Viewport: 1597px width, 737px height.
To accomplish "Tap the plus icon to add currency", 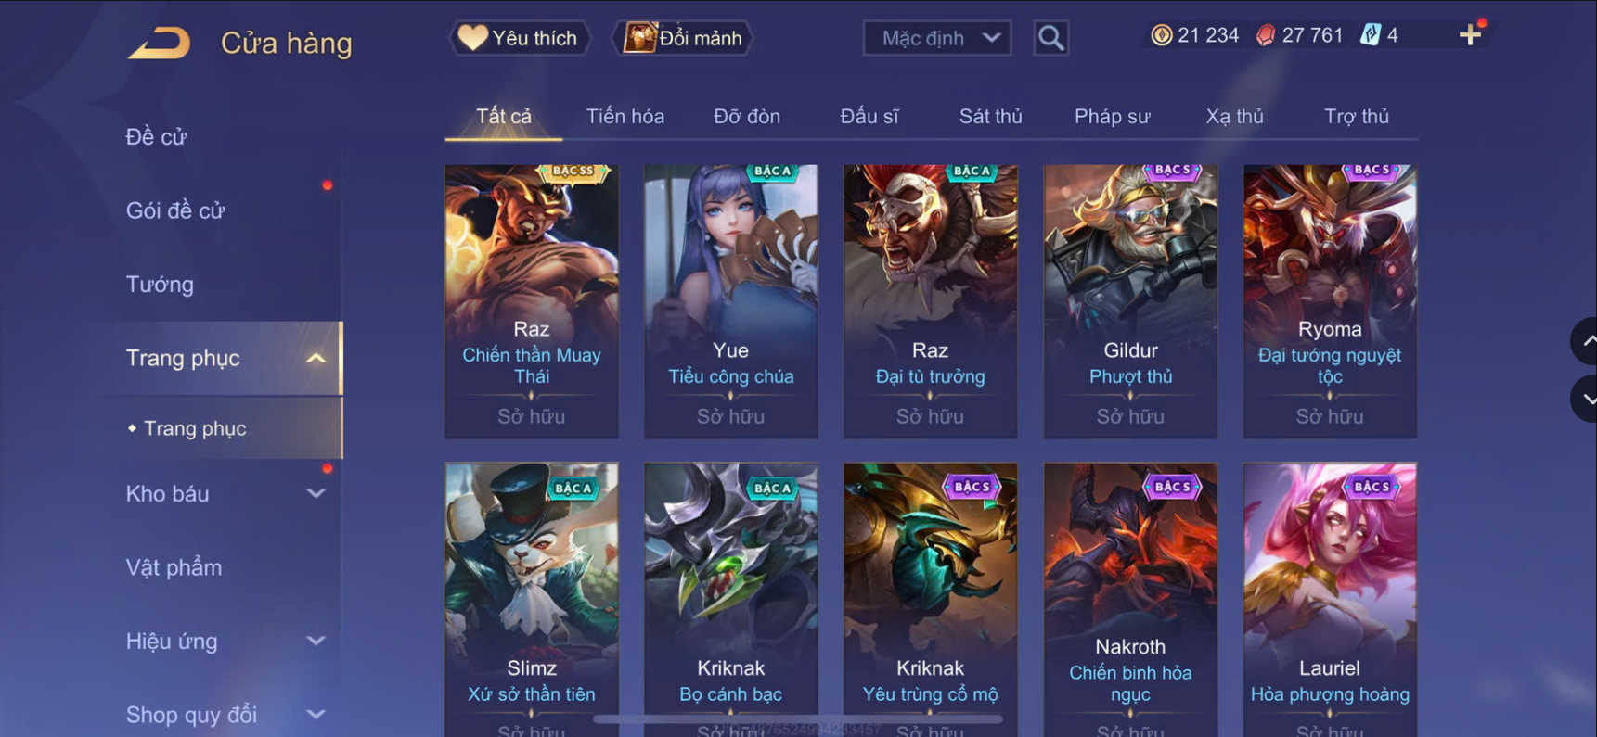I will coord(1470,35).
